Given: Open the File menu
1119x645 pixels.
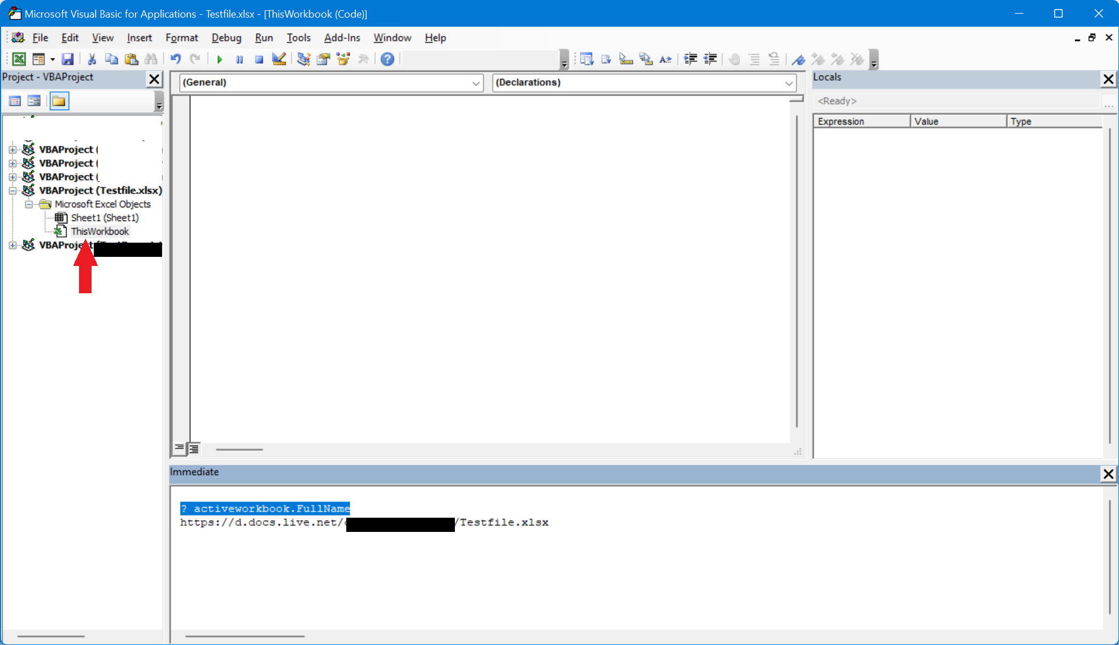Looking at the screenshot, I should pyautogui.click(x=40, y=38).
